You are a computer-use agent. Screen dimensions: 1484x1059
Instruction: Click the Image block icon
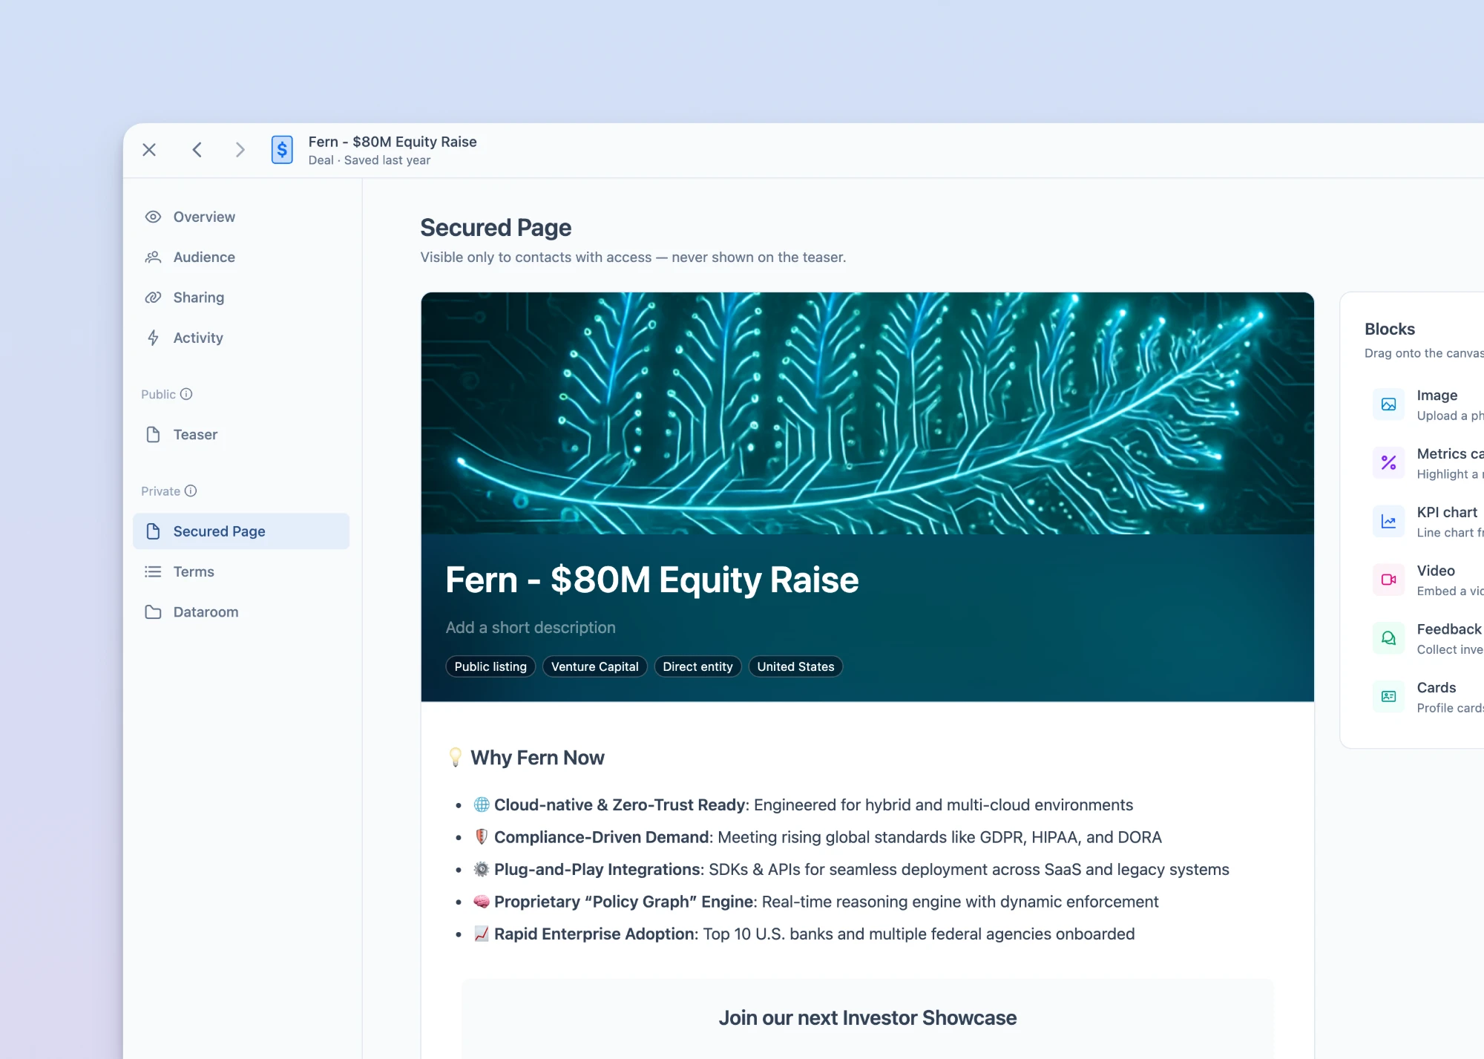pyautogui.click(x=1388, y=404)
